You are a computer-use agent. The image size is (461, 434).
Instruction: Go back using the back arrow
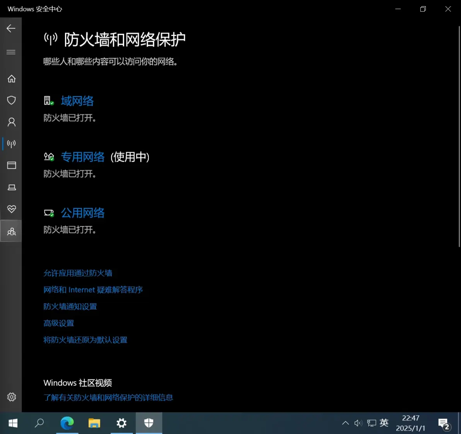[x=11, y=28]
